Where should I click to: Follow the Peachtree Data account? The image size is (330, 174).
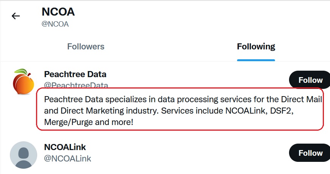point(310,80)
